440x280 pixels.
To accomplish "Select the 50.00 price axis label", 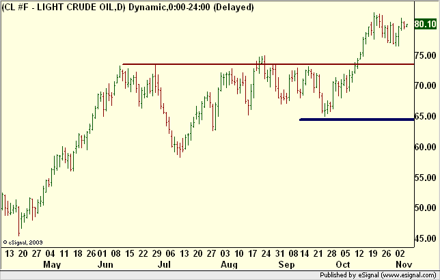I will coord(426,208).
